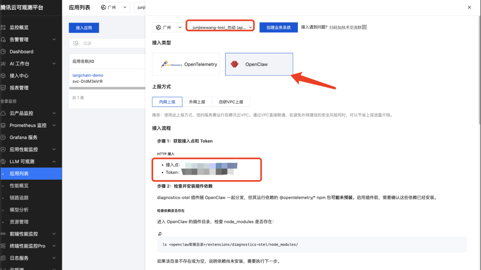
Task: Click the LLM 可观测 sidebar icon
Action: (x=3, y=161)
